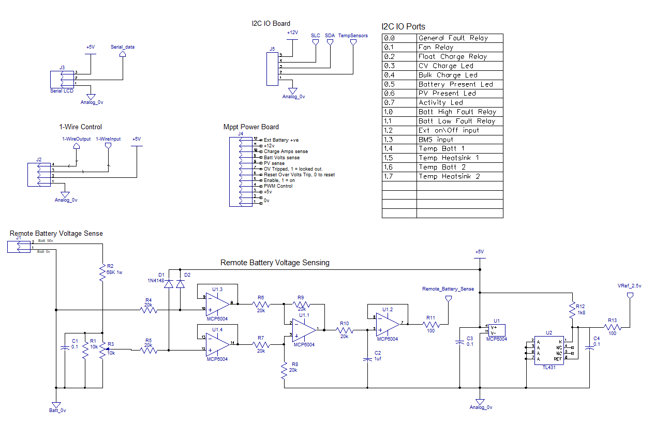Click the D1 1N4148 diode symbol
This screenshot has height=426, width=654.
tap(169, 283)
